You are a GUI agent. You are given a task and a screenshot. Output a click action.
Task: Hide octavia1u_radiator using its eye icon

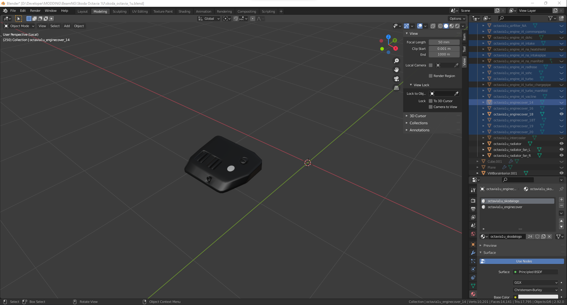click(561, 144)
